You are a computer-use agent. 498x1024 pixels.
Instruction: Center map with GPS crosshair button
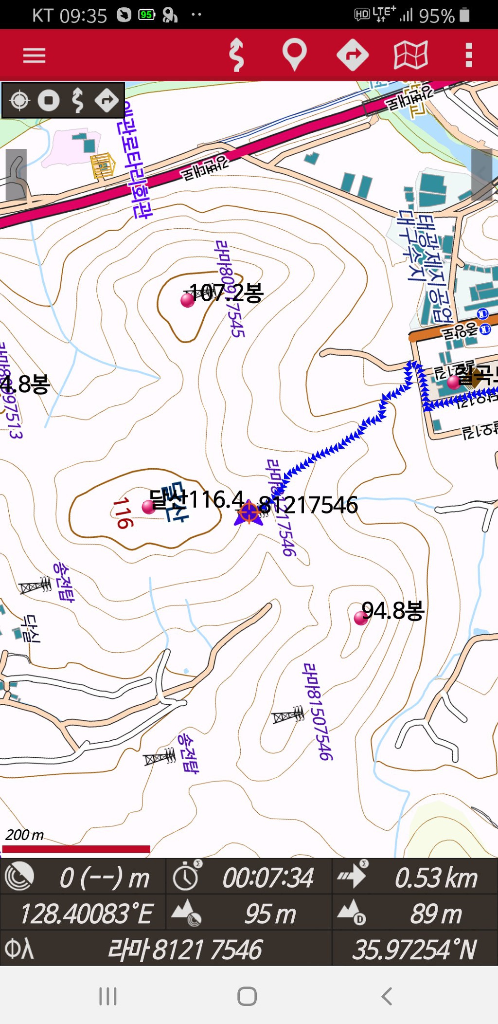coord(19,101)
